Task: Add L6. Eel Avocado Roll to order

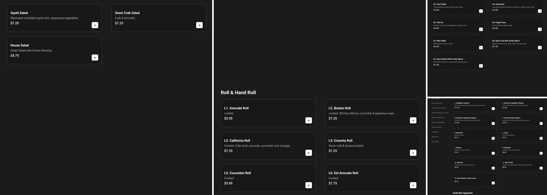Action: click(x=413, y=185)
